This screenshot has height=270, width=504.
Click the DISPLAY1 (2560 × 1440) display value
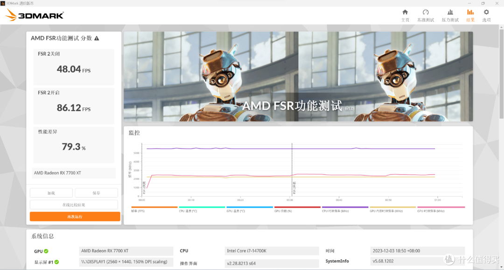click(126, 262)
